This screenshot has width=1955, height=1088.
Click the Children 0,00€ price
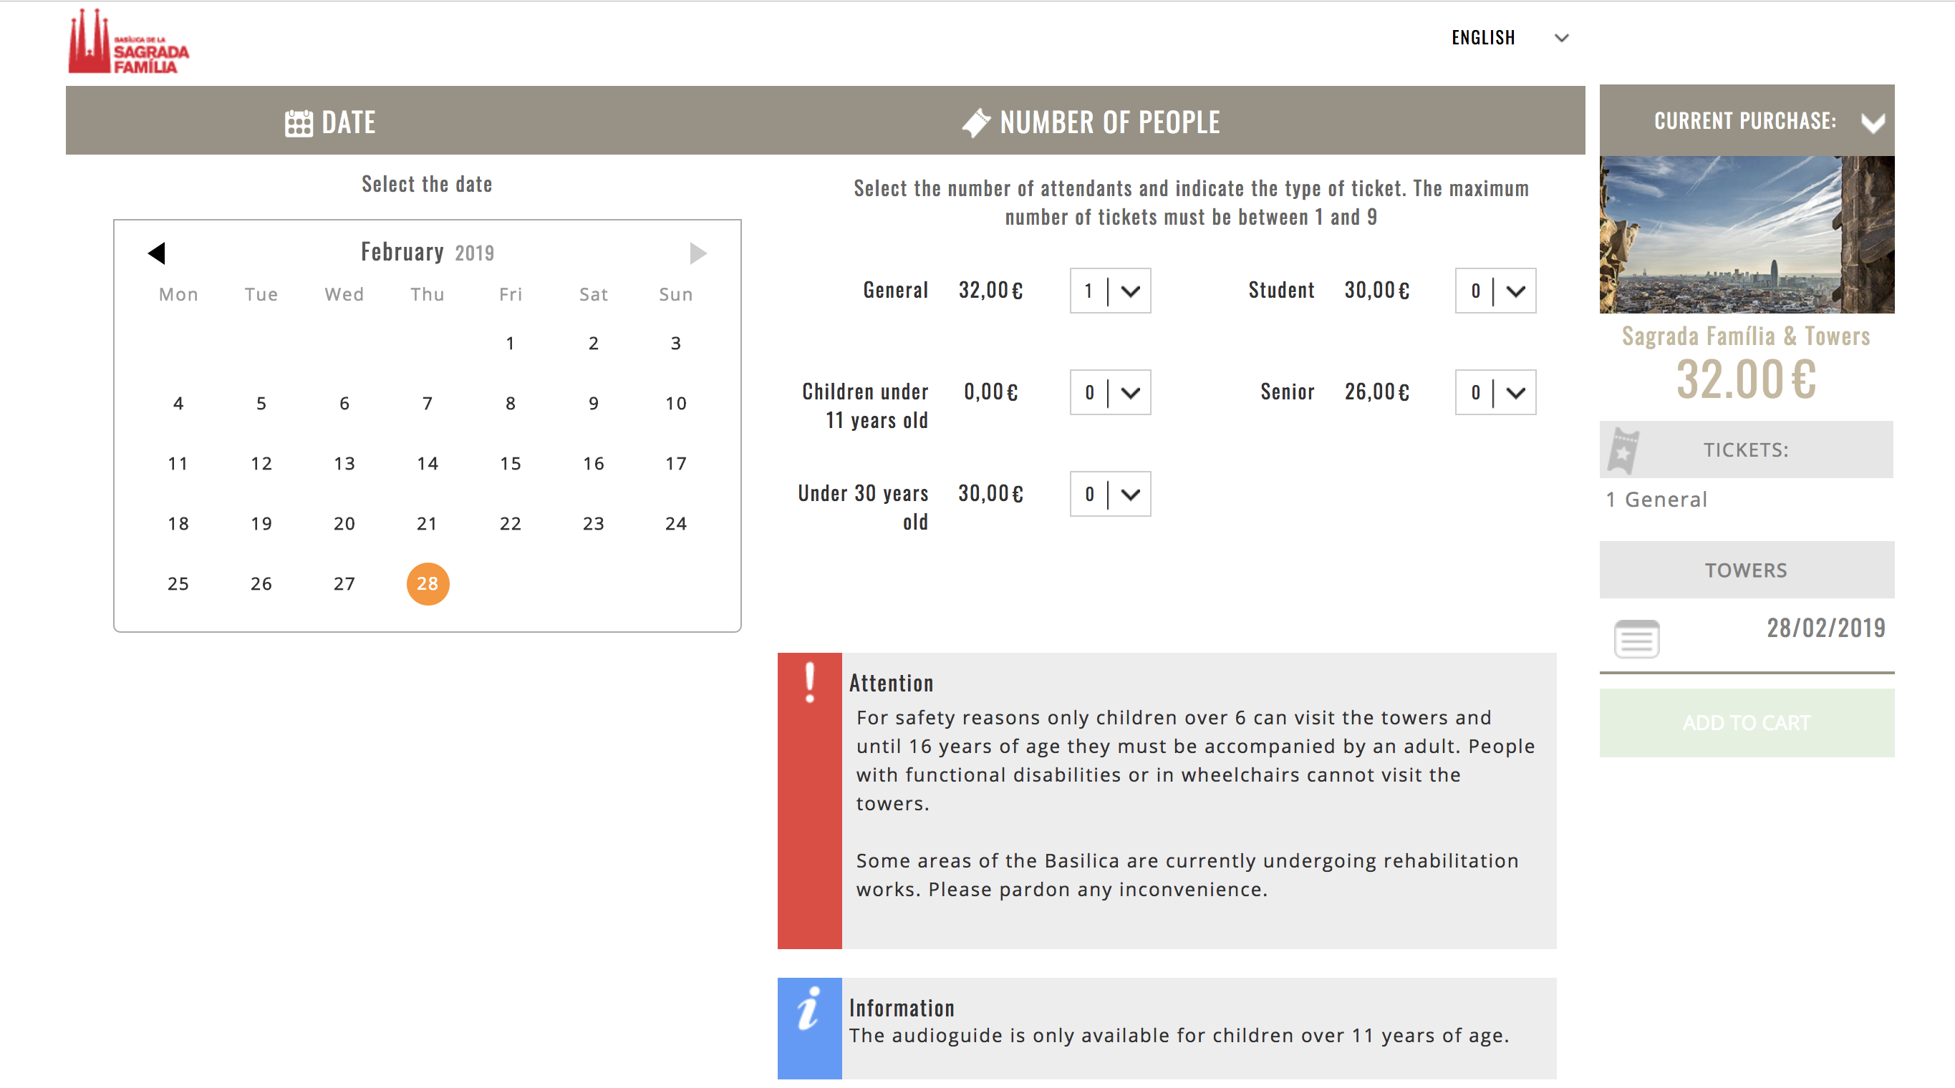pos(990,392)
